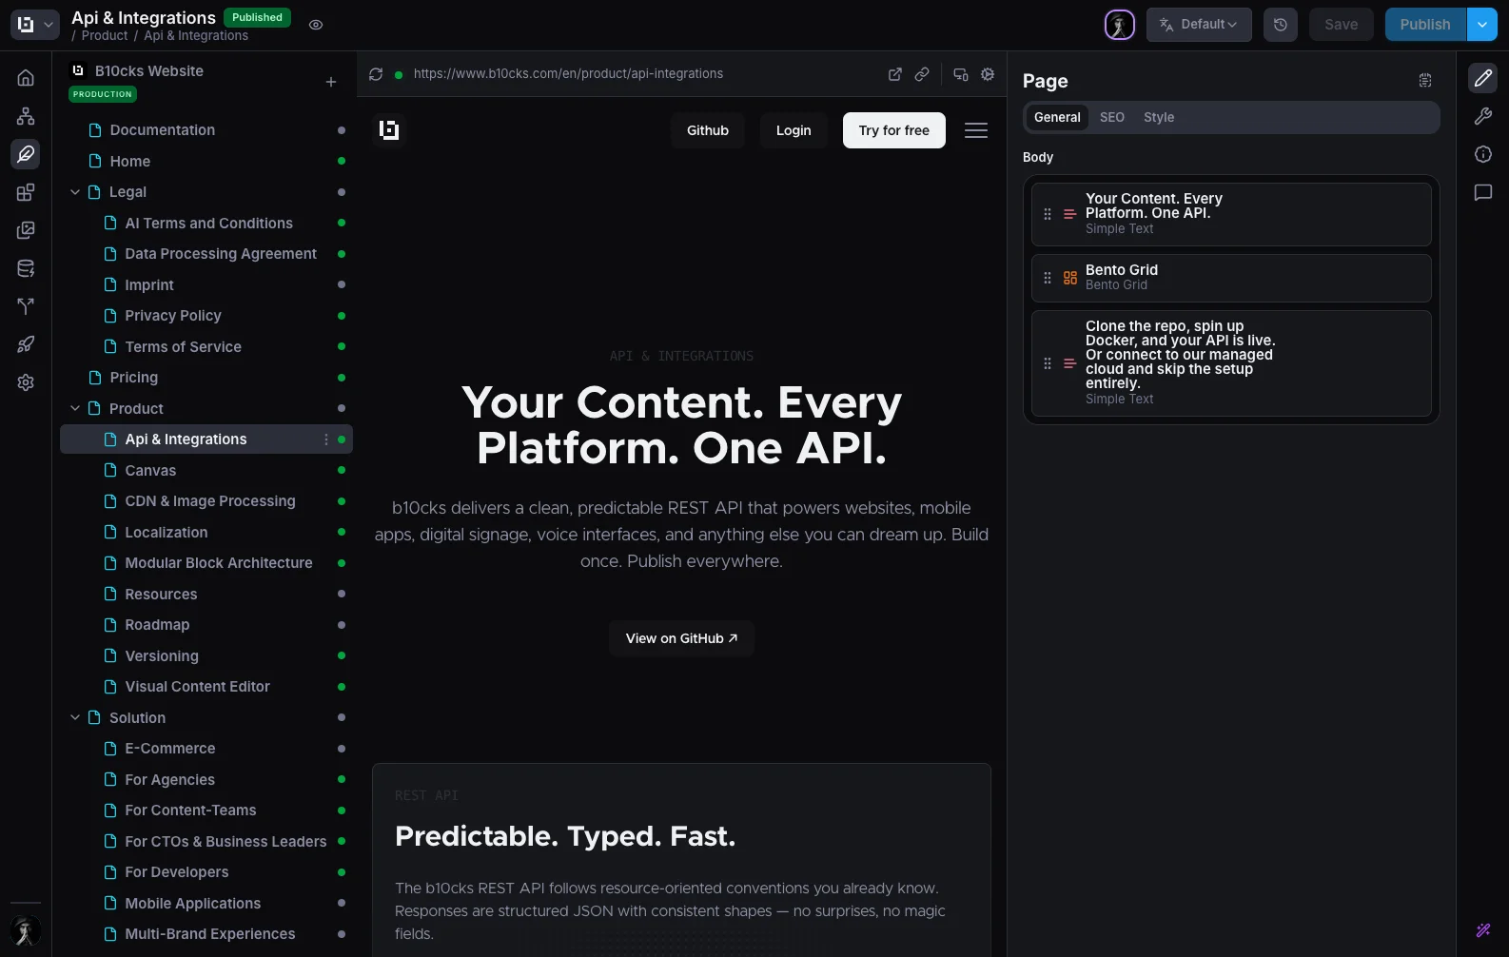Click drag handle of Bento Grid block
1509x957 pixels.
1047,278
